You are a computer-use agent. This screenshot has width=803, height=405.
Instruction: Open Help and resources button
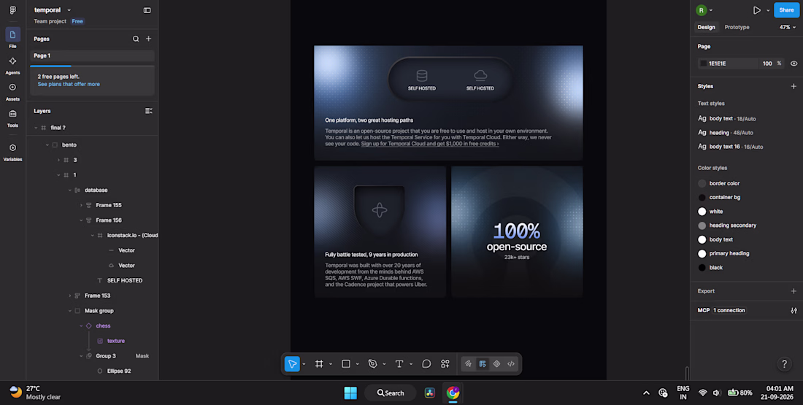pos(784,364)
